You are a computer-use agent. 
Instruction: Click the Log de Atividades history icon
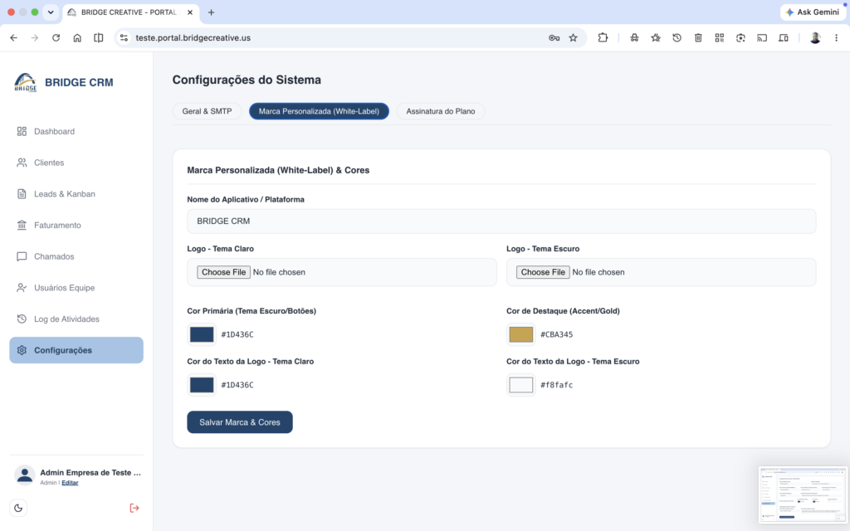tap(22, 319)
